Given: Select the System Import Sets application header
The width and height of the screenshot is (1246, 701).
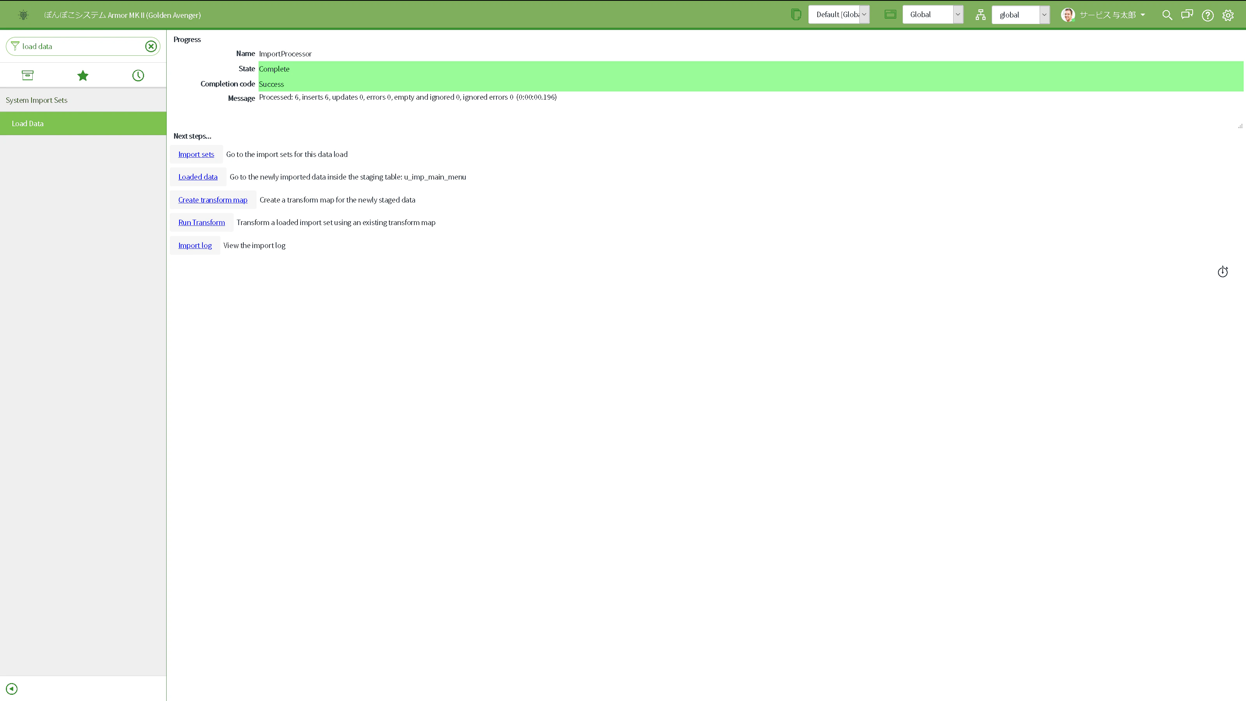Looking at the screenshot, I should point(83,100).
